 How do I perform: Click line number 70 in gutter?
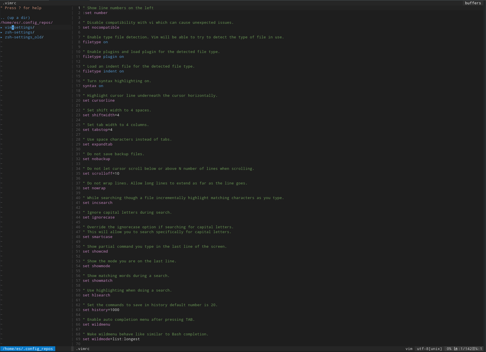(x=78, y=344)
